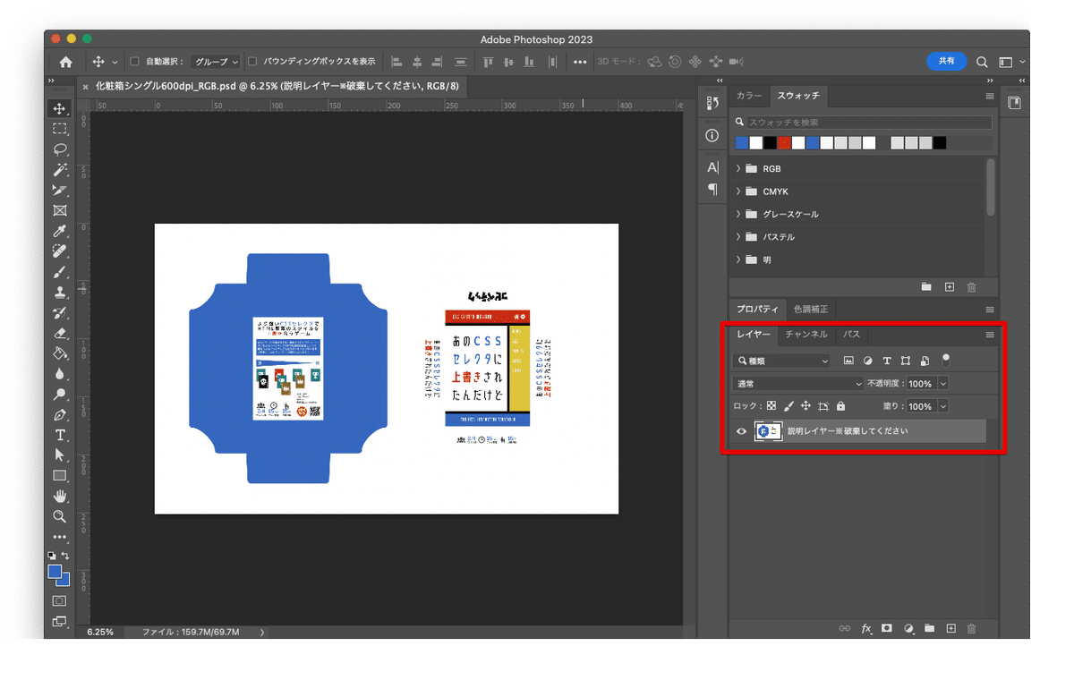The height and width of the screenshot is (697, 1074).
Task: Expand the RGB swatch folder
Action: tap(738, 168)
